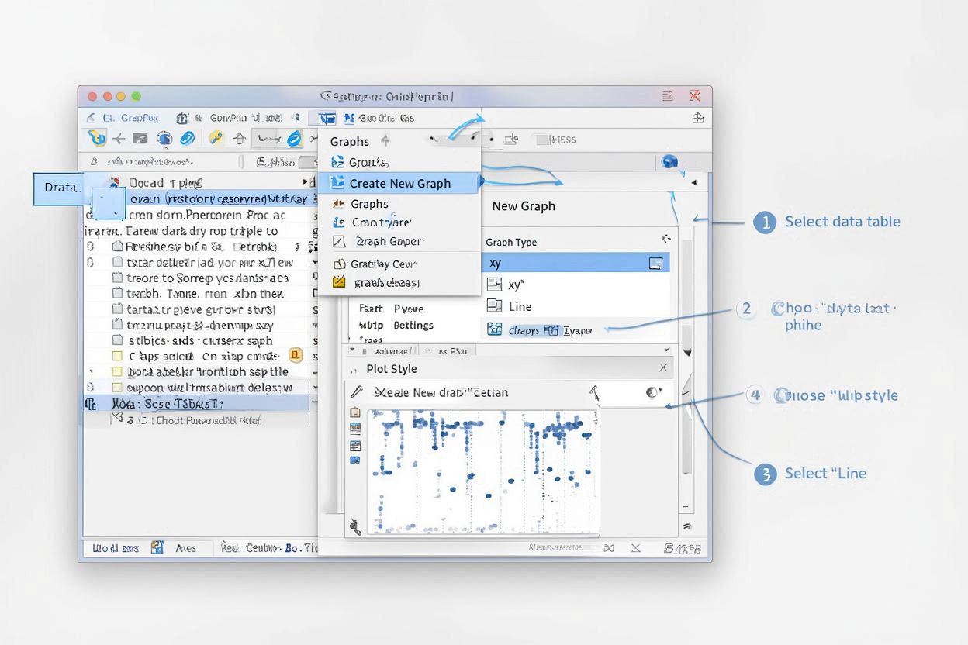Viewport: 968px width, 645px height.
Task: Collapse the triangle above New Graph
Action: (693, 182)
